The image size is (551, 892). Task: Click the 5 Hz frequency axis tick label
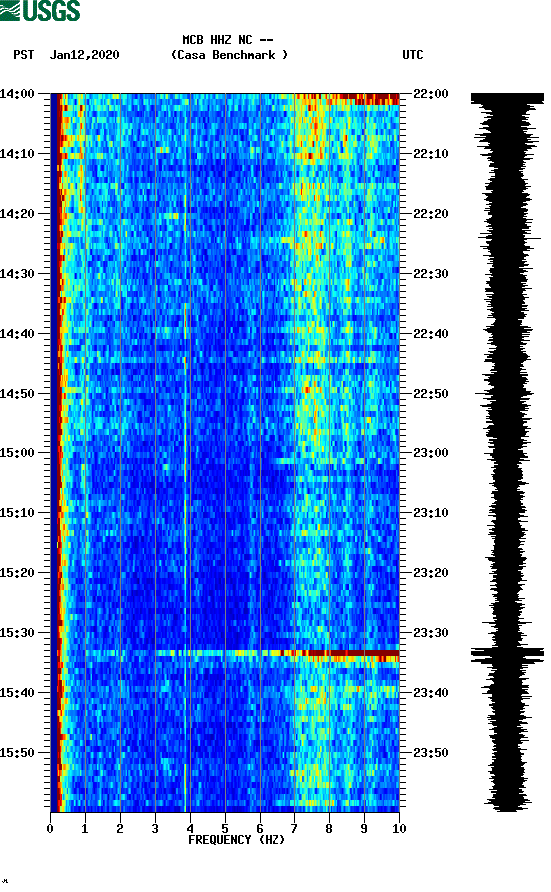(x=225, y=828)
